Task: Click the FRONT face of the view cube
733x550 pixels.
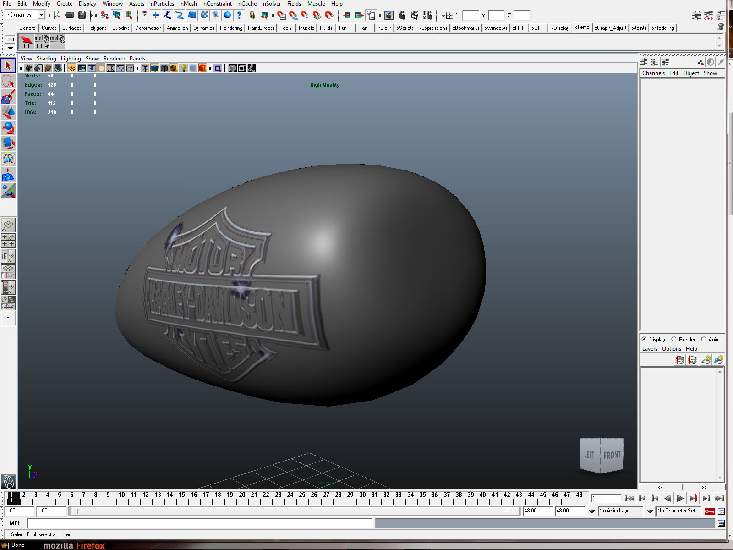Action: coord(612,455)
